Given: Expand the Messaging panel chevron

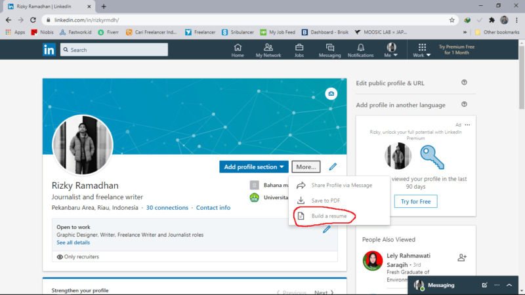Looking at the screenshot, I should (x=509, y=285).
